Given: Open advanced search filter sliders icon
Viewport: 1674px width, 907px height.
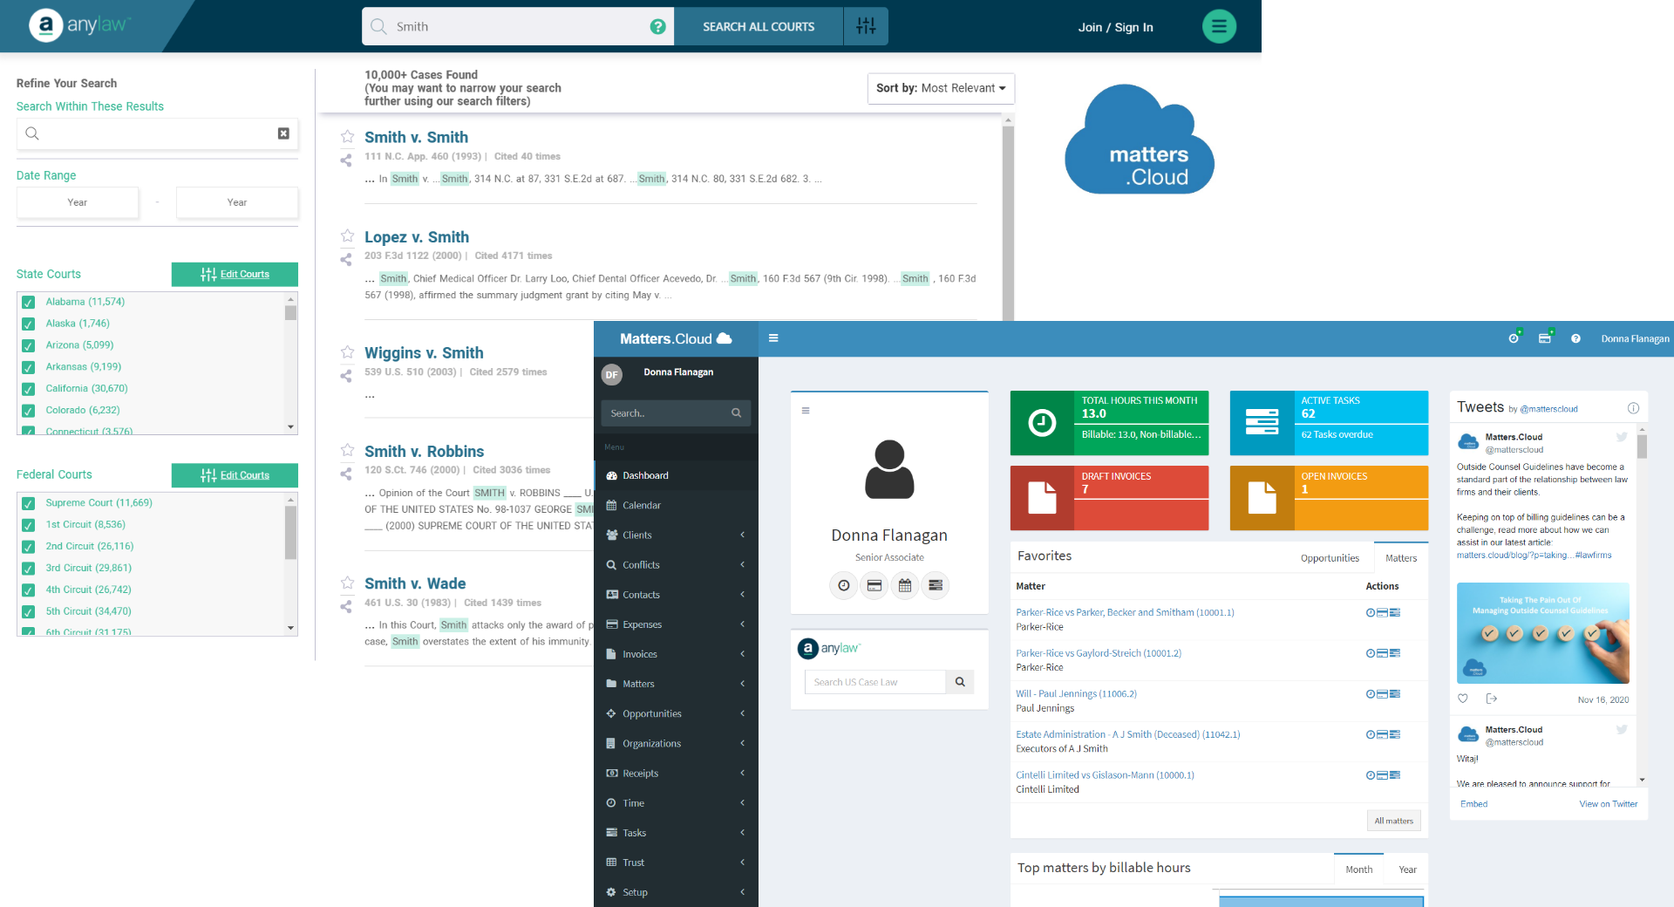Looking at the screenshot, I should [866, 26].
